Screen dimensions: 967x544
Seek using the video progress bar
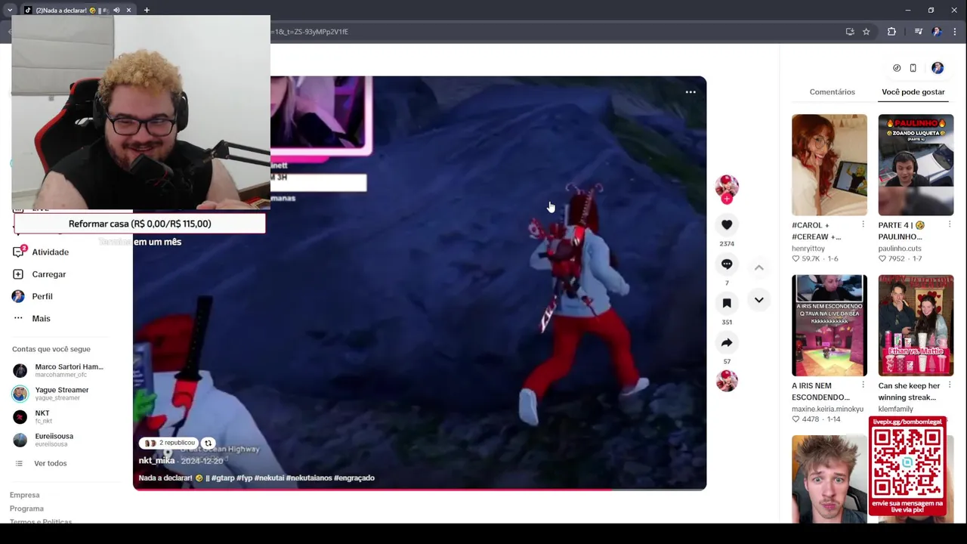(x=419, y=490)
